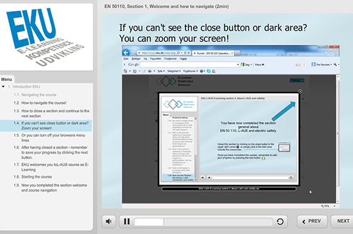Click the replay circular arrow icon

[280, 222]
